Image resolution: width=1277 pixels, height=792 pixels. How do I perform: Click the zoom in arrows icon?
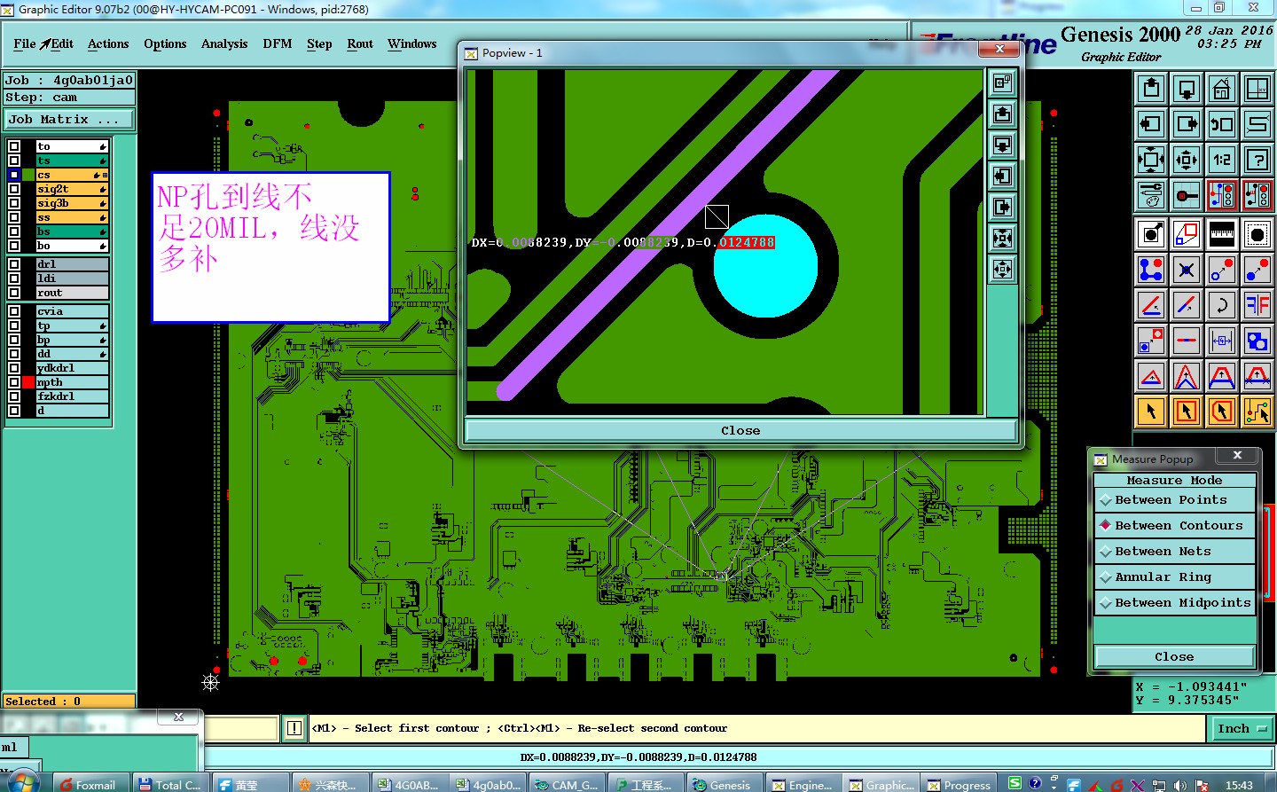tap(1187, 160)
